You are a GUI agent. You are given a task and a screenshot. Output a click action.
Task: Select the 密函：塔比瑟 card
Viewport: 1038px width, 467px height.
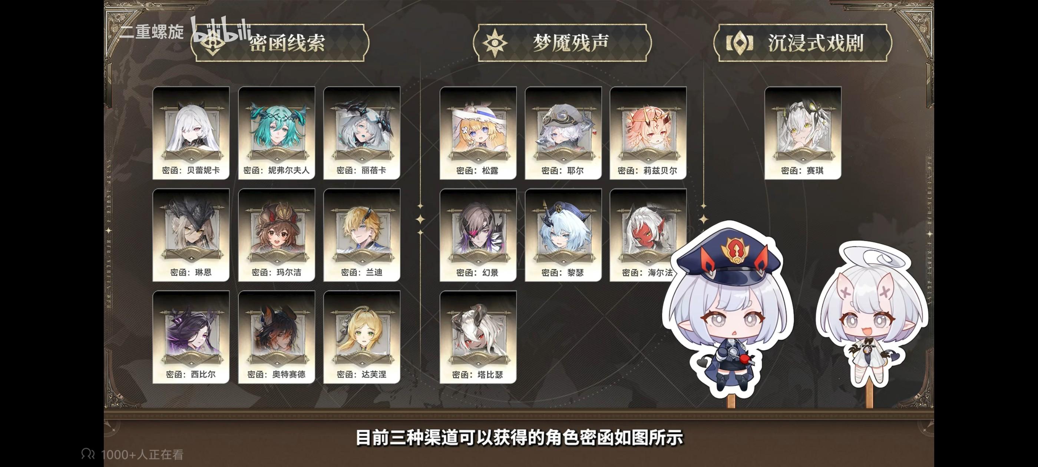pos(478,337)
